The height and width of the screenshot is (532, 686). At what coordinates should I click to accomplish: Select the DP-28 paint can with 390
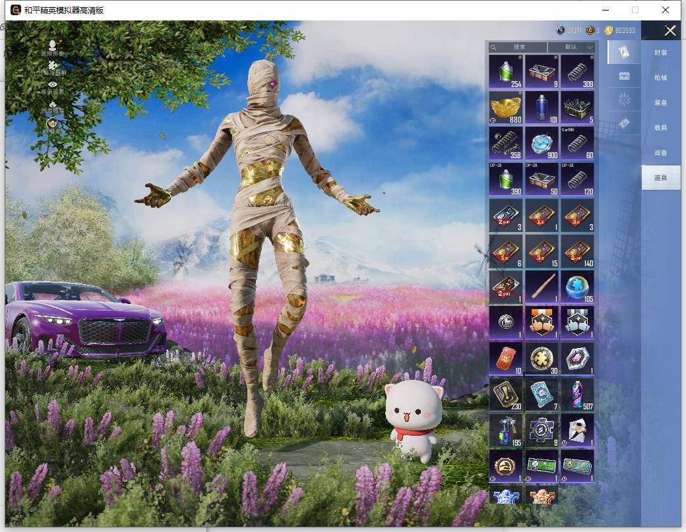point(506,179)
